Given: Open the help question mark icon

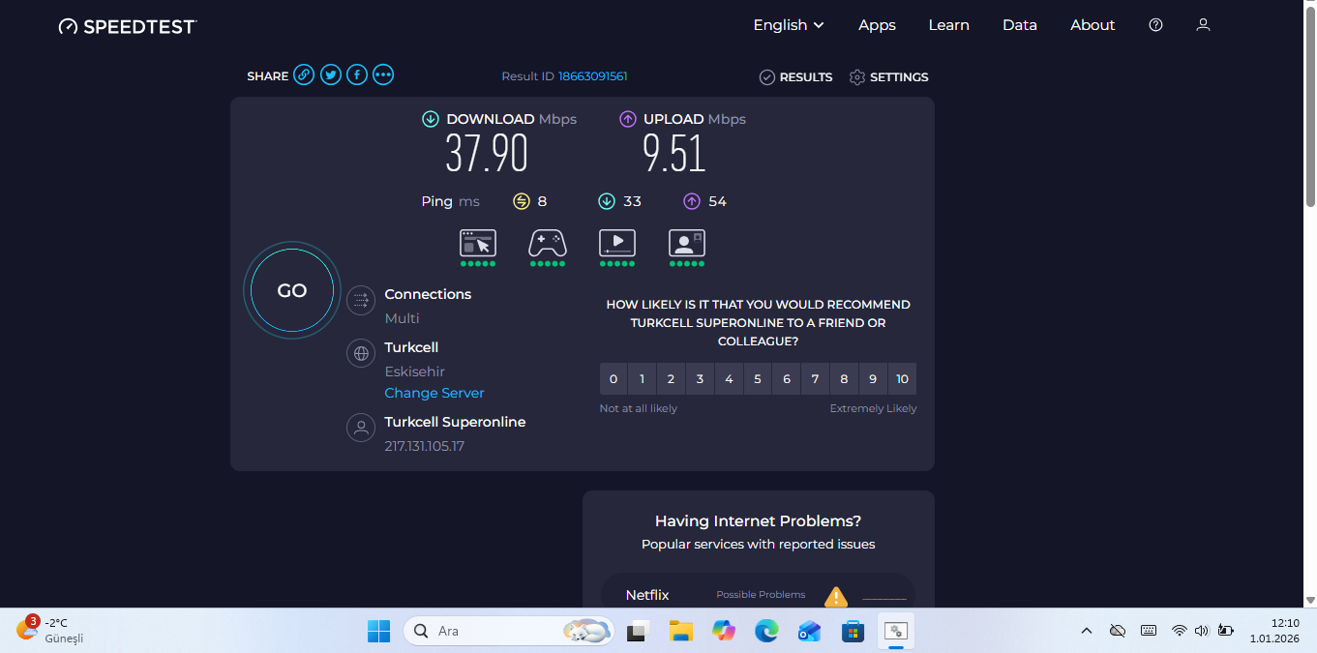Looking at the screenshot, I should pyautogui.click(x=1155, y=25).
